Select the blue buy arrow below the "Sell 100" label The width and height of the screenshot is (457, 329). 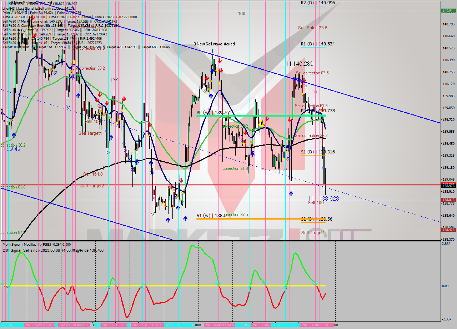click(x=291, y=193)
